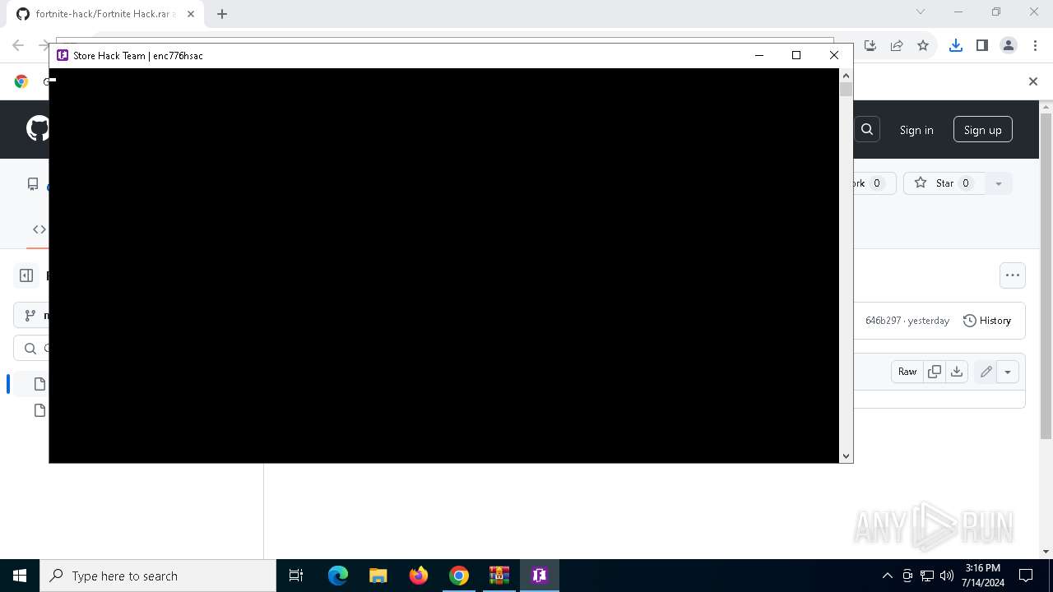Bookmark this page star icon

(923, 45)
